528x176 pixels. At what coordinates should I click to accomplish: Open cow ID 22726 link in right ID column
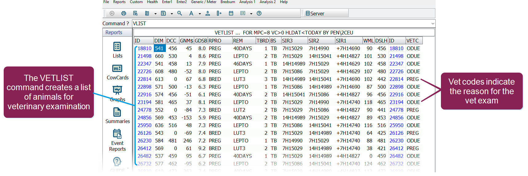(396, 71)
